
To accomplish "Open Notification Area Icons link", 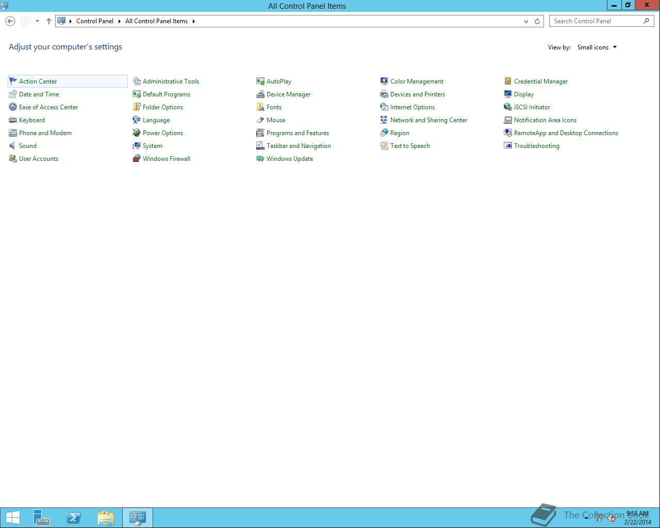I will tap(545, 120).
